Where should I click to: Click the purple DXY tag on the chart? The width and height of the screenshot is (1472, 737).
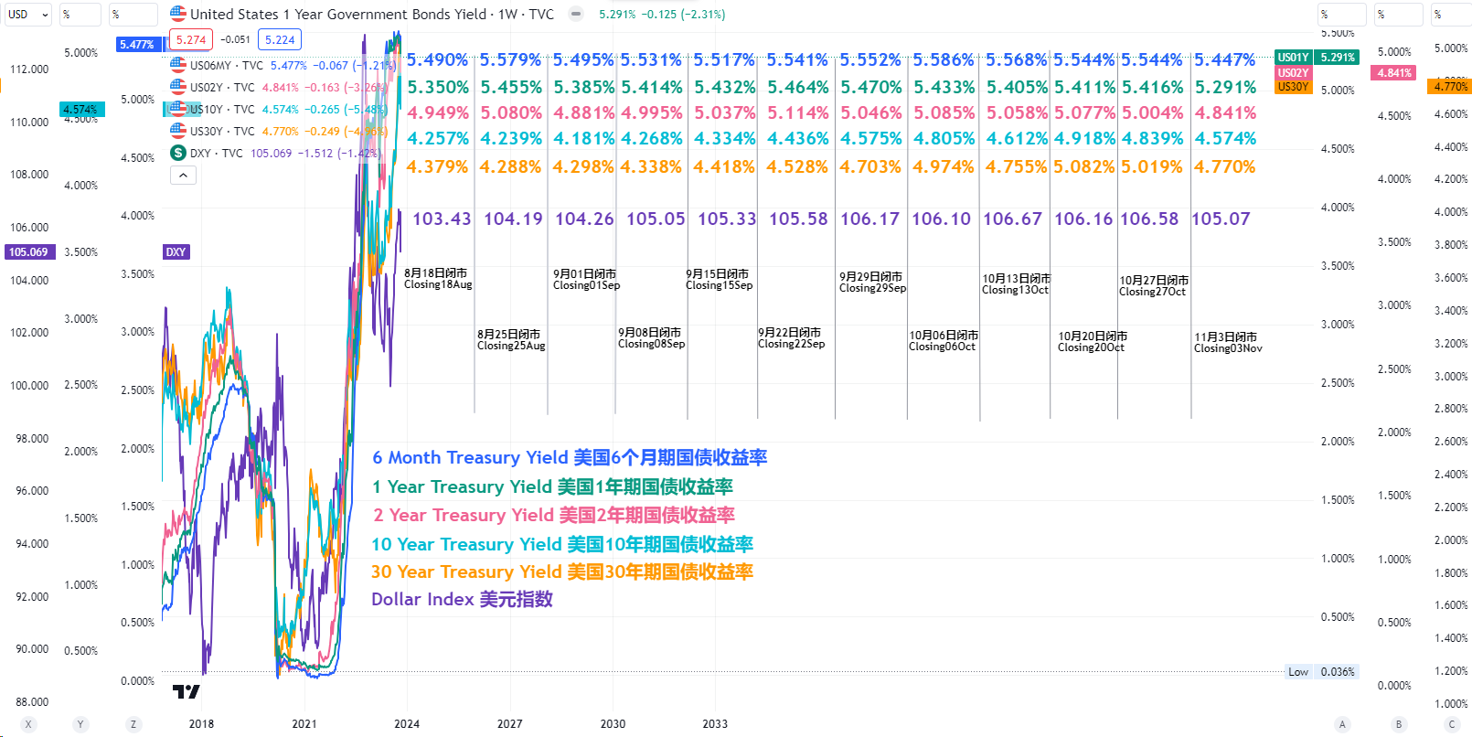(x=176, y=251)
